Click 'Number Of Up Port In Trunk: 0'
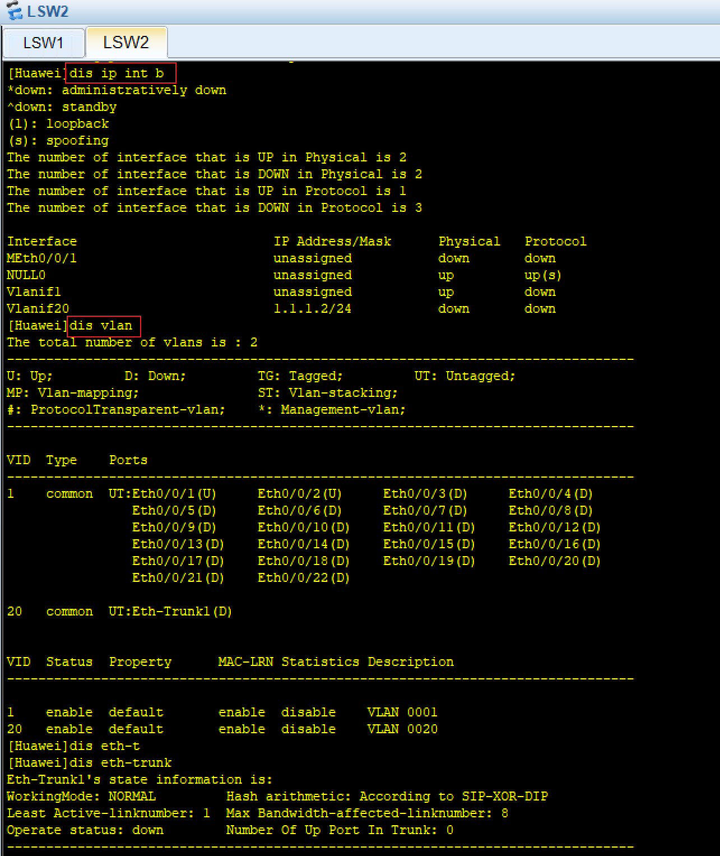The width and height of the screenshot is (720, 856). (x=340, y=830)
